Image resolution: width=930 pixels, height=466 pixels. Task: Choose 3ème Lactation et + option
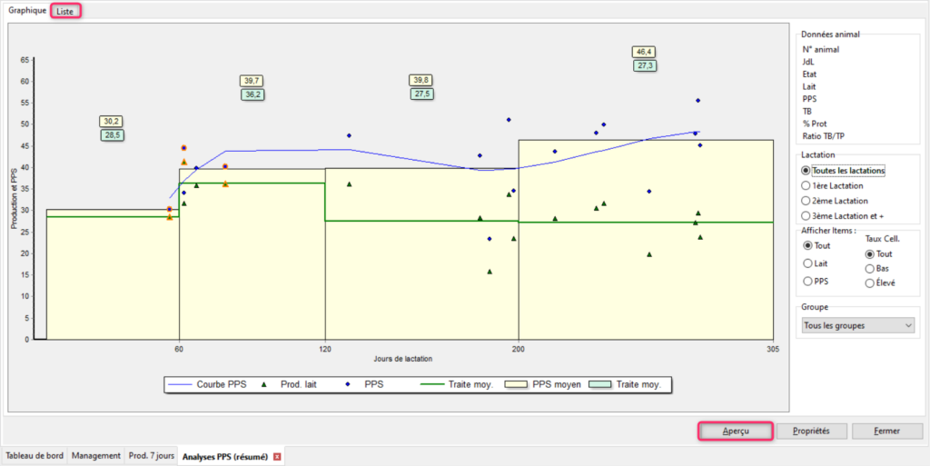click(x=806, y=215)
